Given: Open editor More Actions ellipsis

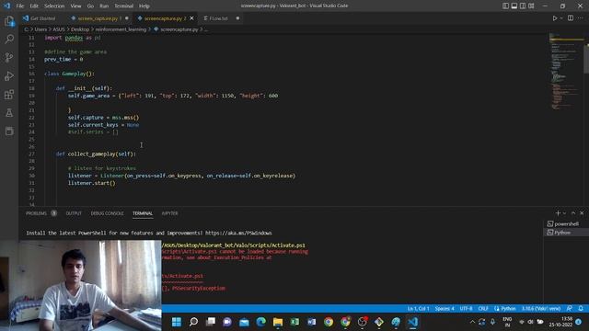Looking at the screenshot, I should coord(581,18).
